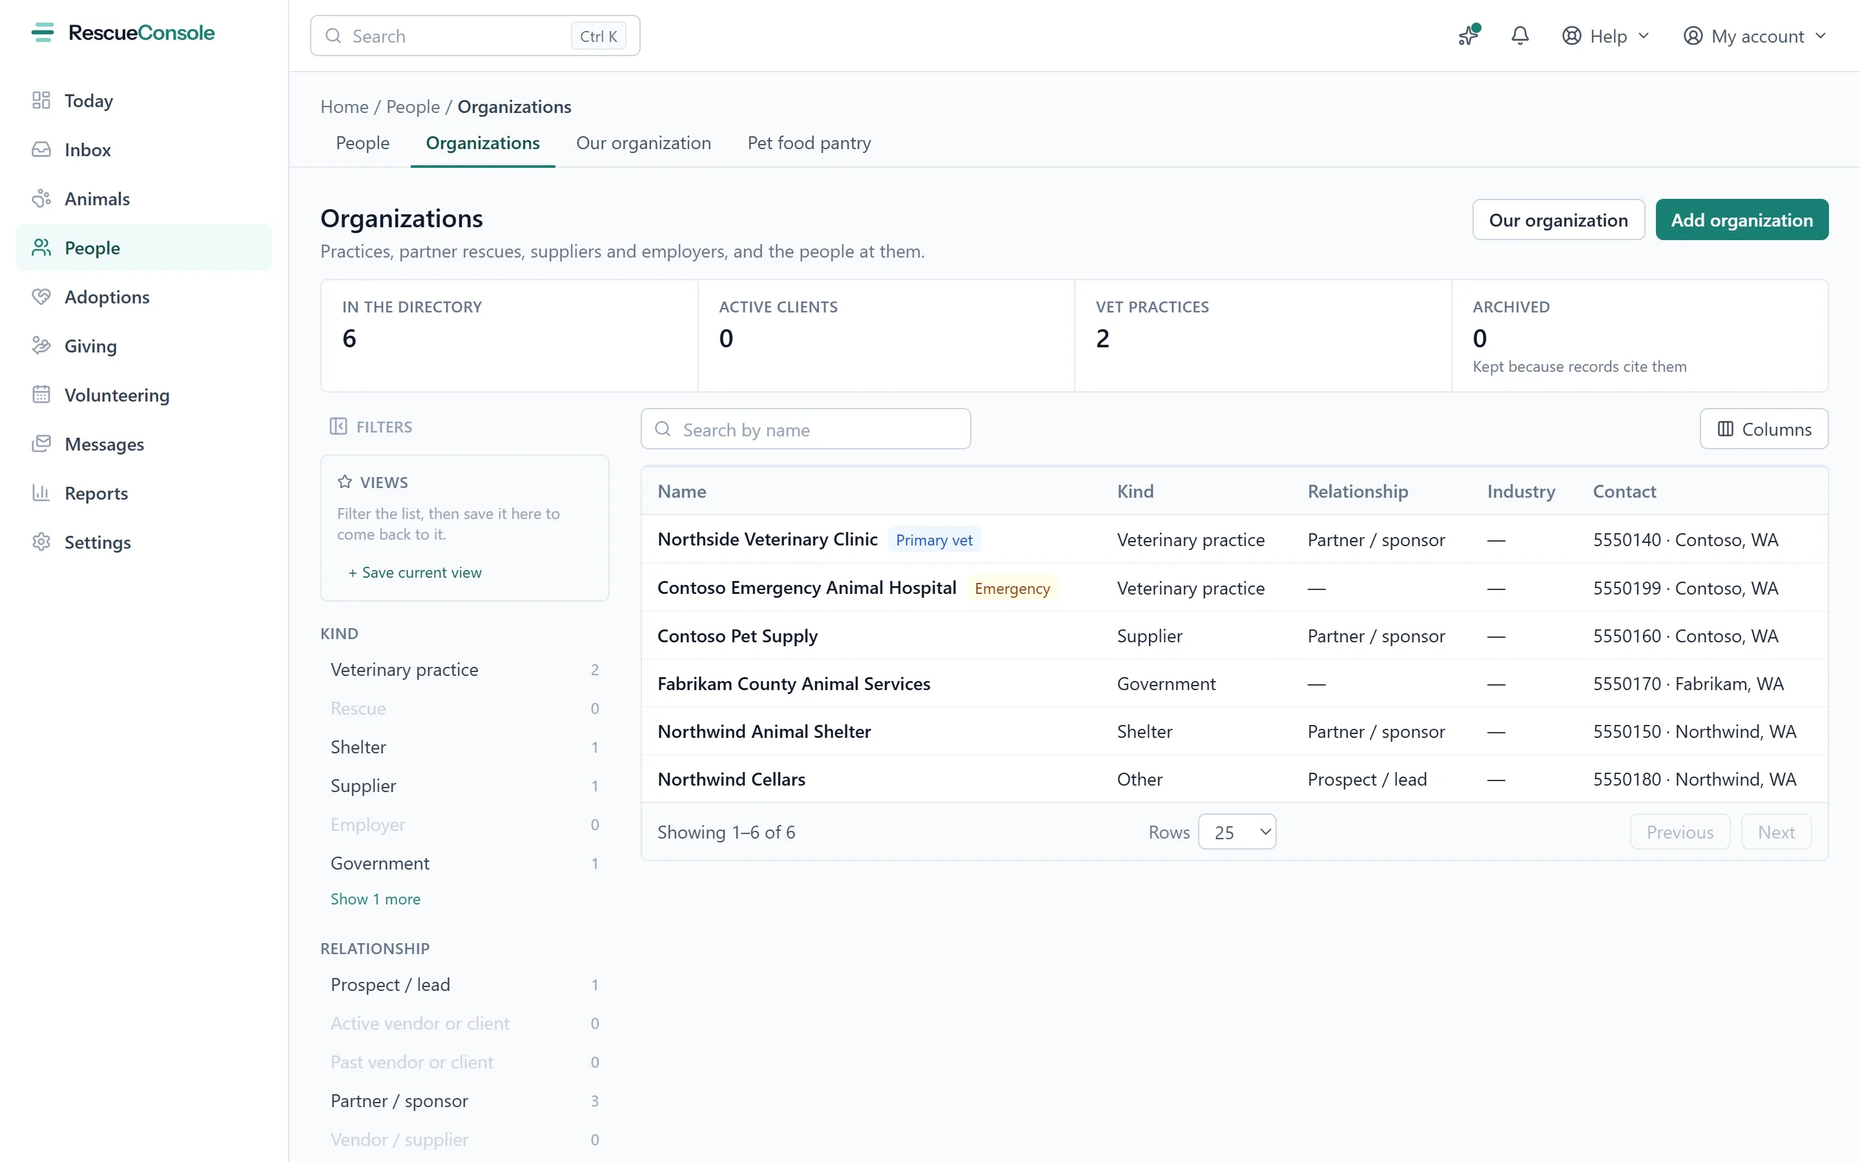Open the Rows per page selector
Viewport: 1860px width, 1162px height.
click(x=1237, y=831)
